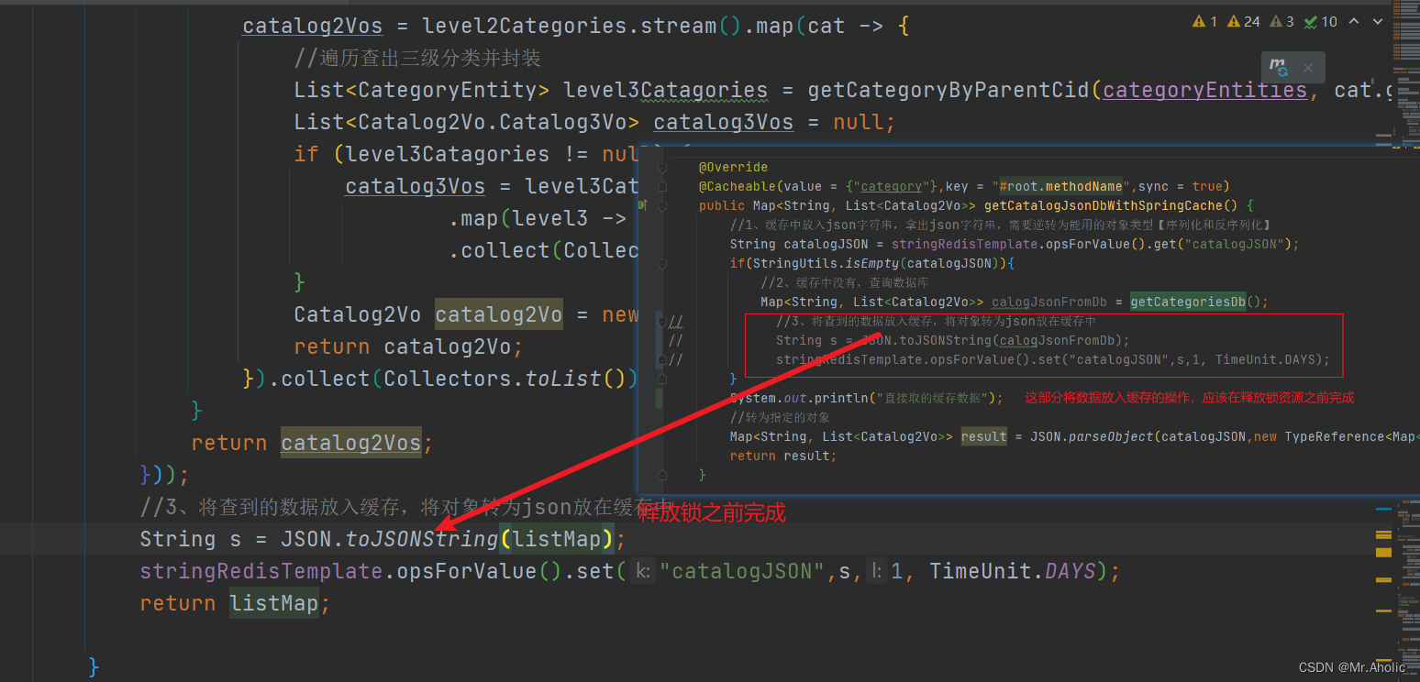Screen dimensions: 1420x682
Task: Click getCatalogJsonDbWithSpringCache method name
Action: point(1104,205)
